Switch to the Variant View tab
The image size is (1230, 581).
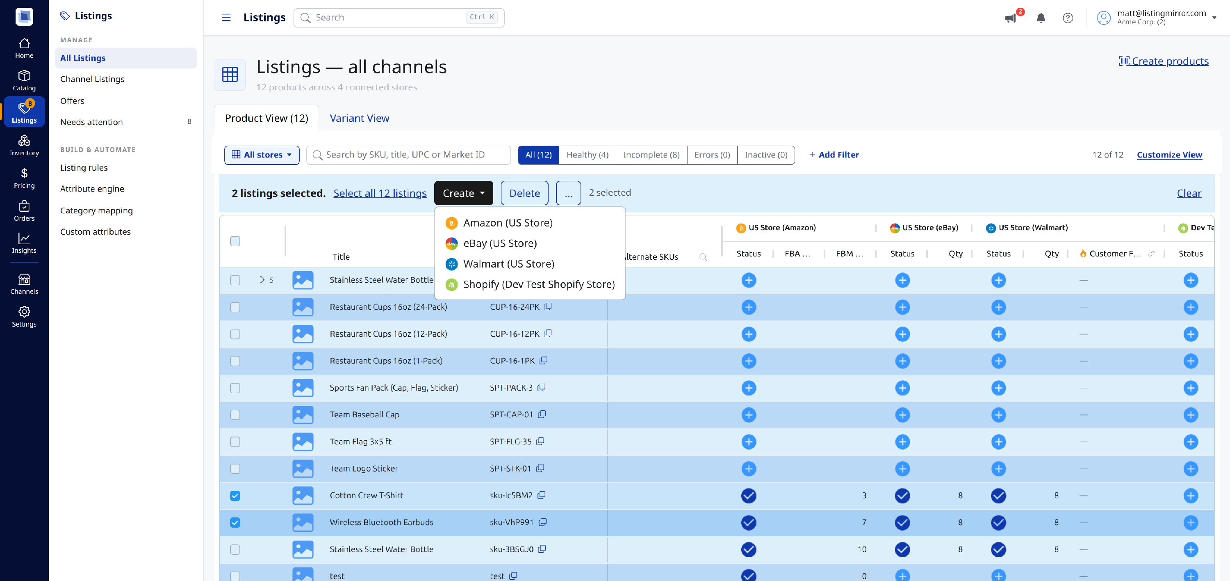coord(359,118)
